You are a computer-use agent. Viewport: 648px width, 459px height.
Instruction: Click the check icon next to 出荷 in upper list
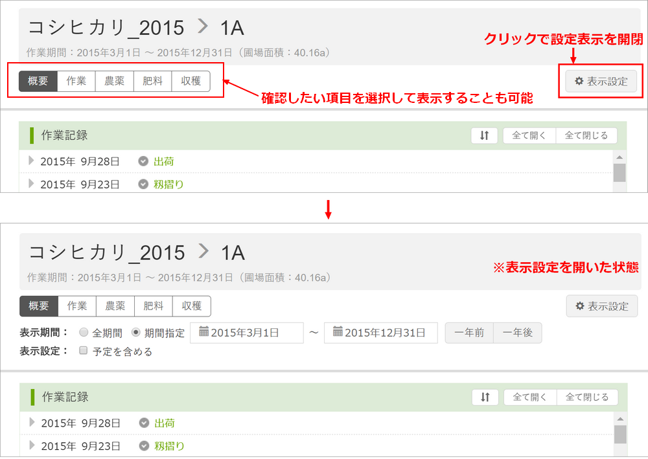click(x=143, y=161)
